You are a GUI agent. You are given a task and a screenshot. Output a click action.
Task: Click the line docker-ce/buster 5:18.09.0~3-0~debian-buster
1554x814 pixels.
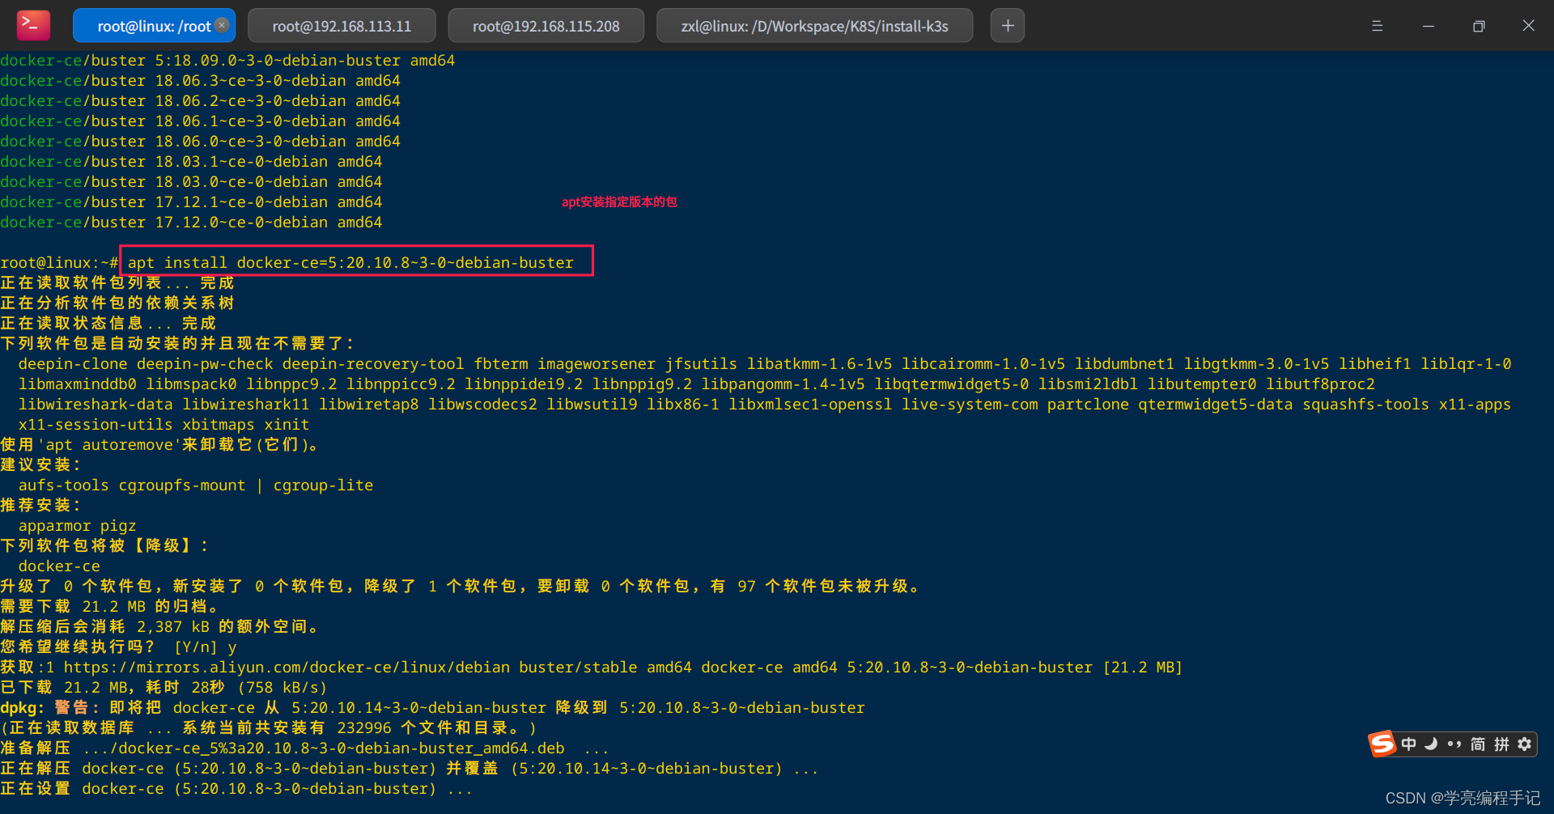(227, 60)
